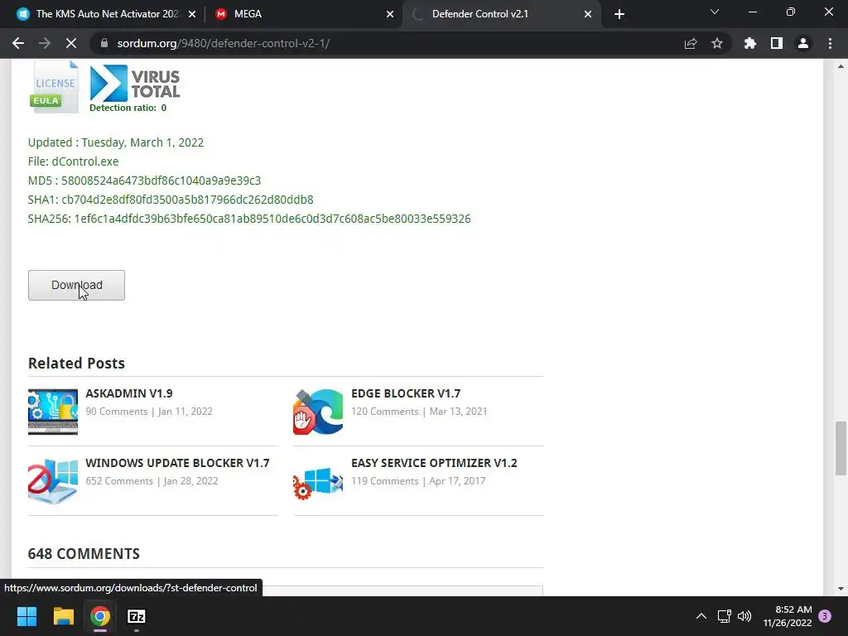Select the Defender Control v2.1 tab

479,14
